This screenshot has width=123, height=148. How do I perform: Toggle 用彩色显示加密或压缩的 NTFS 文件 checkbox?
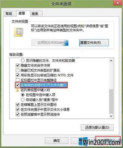17,75
